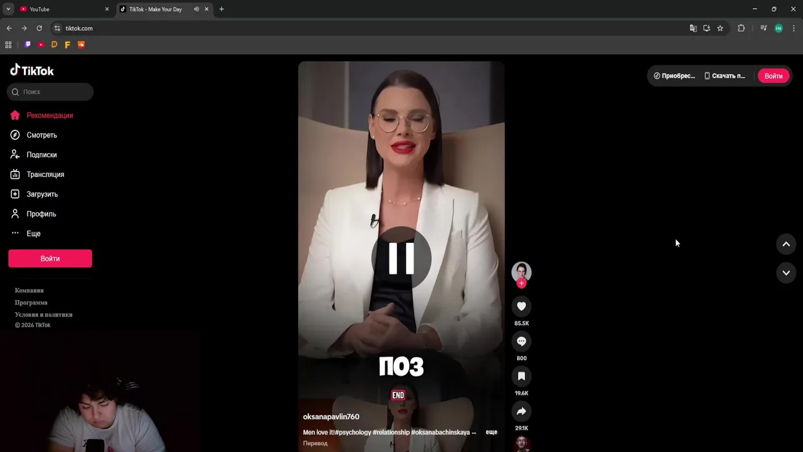Follow creator with the red plus badge
This screenshot has height=452, width=803.
[x=521, y=283]
